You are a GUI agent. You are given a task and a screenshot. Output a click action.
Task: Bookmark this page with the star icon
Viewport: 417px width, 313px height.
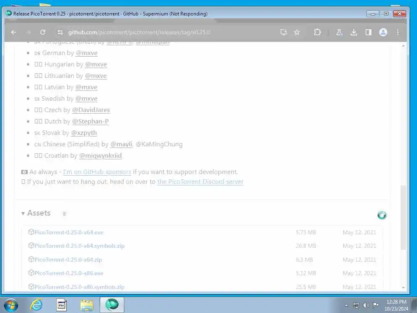(297, 32)
